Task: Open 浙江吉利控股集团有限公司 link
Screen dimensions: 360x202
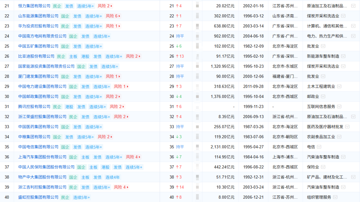Action: click(x=42, y=187)
